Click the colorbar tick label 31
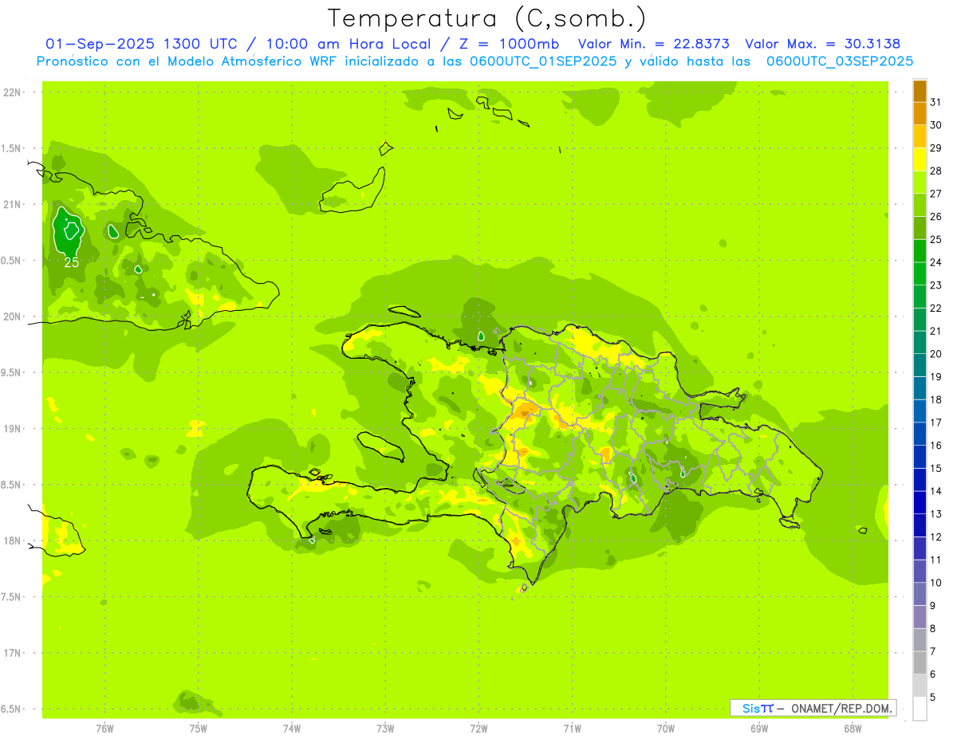This screenshot has height=739, width=957. 935,102
